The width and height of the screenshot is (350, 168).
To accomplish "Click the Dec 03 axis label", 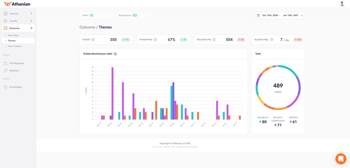I will 173,124.
